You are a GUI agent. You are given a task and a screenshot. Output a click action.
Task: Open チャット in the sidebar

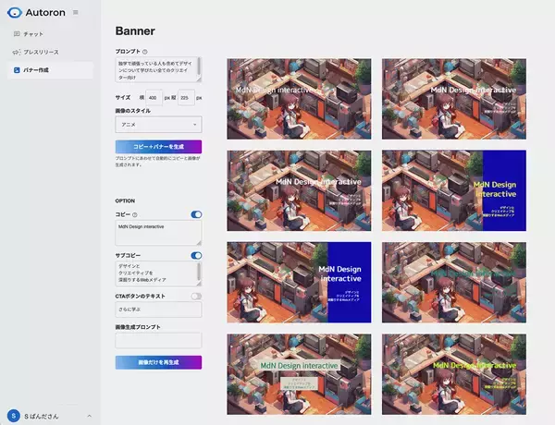pos(50,34)
